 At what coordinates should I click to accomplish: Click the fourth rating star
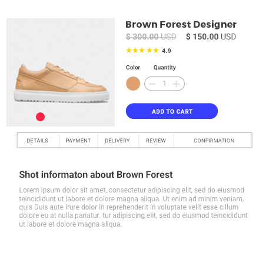(150, 51)
